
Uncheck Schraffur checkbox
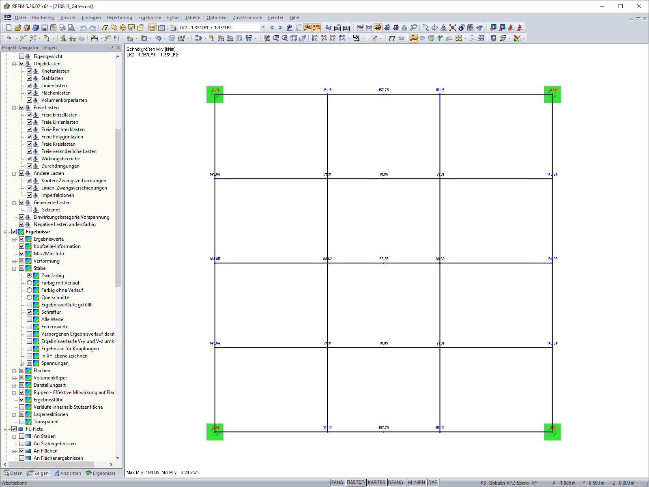(x=30, y=312)
